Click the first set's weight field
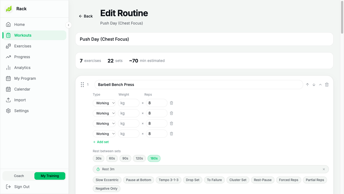The image size is (344, 194). coord(129,103)
